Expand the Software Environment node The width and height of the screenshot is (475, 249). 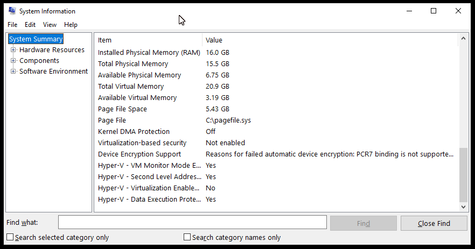(13, 72)
